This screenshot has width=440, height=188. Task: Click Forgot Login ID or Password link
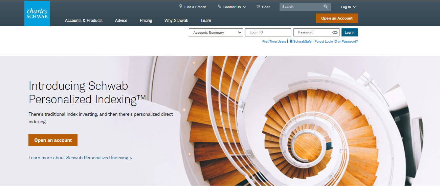pyautogui.click(x=336, y=42)
